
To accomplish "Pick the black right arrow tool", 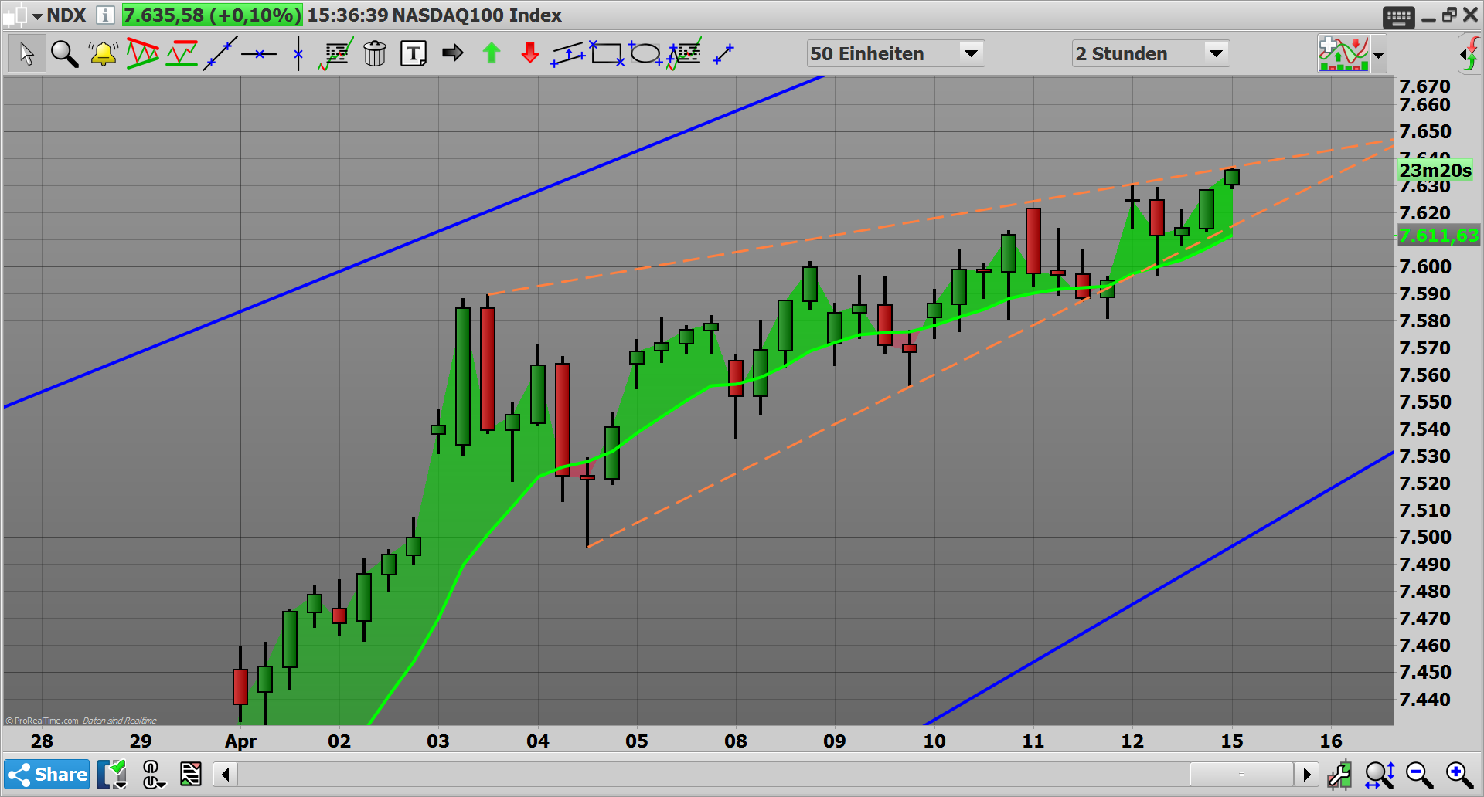I will (x=453, y=53).
